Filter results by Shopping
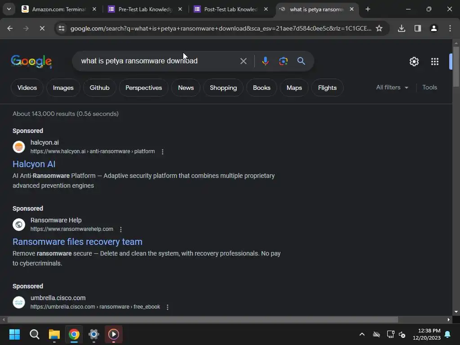Screen dimensions: 460x345 (x=223, y=88)
